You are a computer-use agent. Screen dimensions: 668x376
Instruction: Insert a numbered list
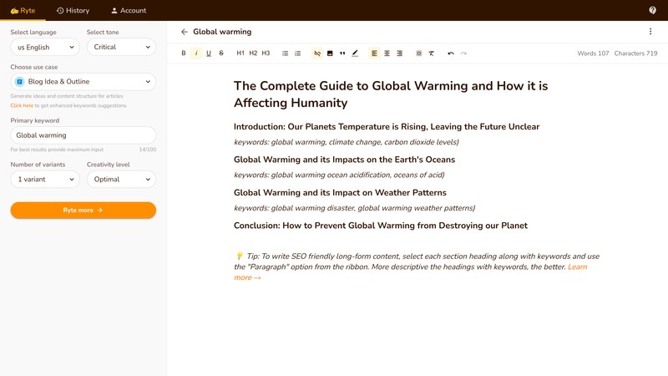click(298, 53)
